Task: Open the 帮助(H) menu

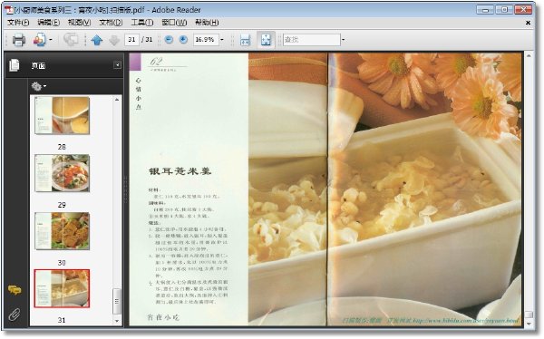Action: click(x=207, y=23)
